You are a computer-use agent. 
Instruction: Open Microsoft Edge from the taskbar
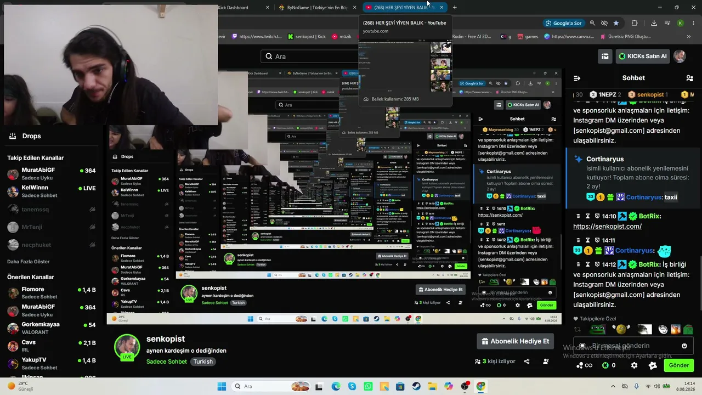coord(335,386)
